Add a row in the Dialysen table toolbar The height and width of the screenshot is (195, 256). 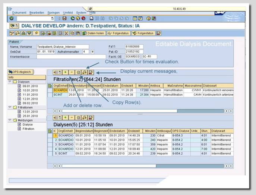tap(65, 117)
